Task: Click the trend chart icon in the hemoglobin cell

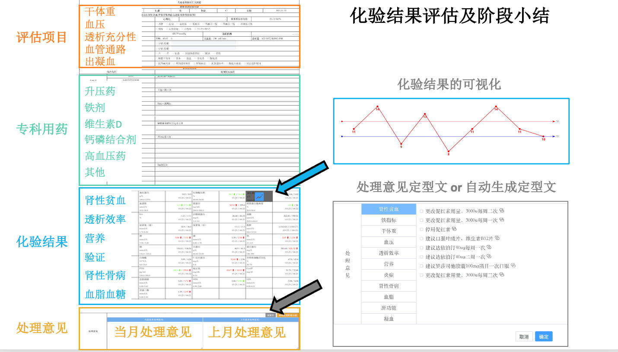Action: 259,197
